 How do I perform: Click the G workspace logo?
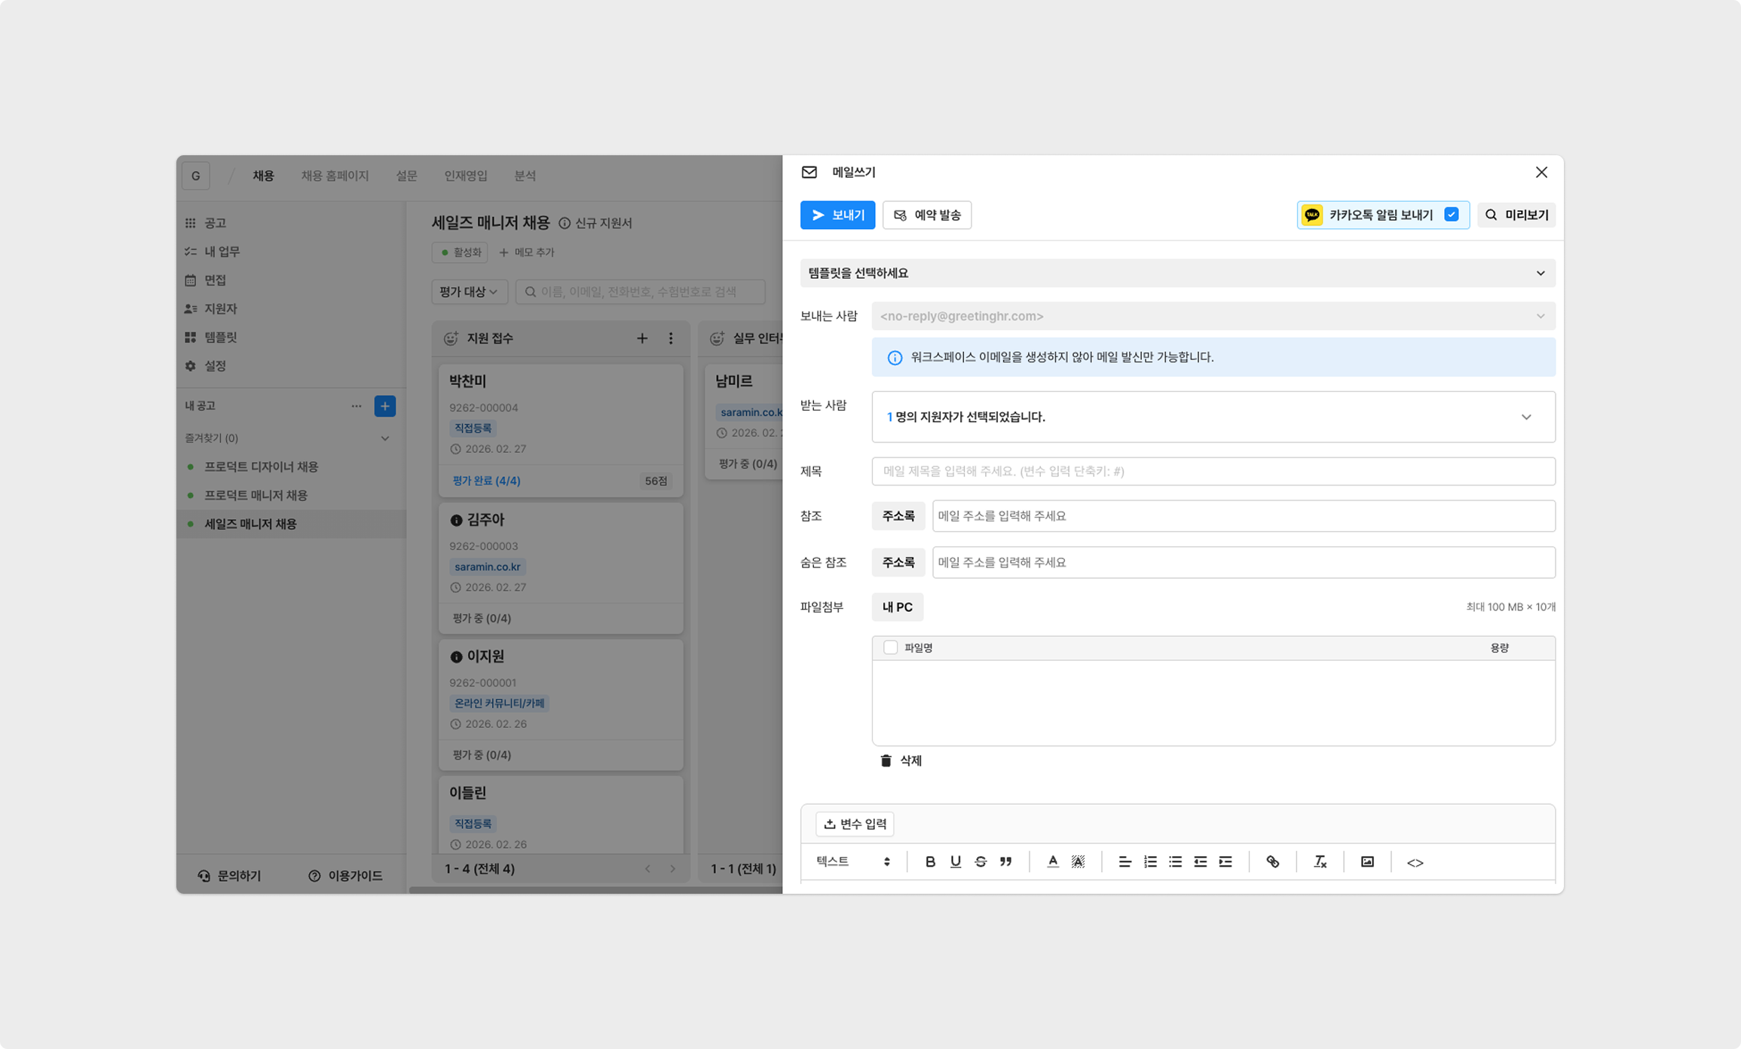pyautogui.click(x=196, y=176)
